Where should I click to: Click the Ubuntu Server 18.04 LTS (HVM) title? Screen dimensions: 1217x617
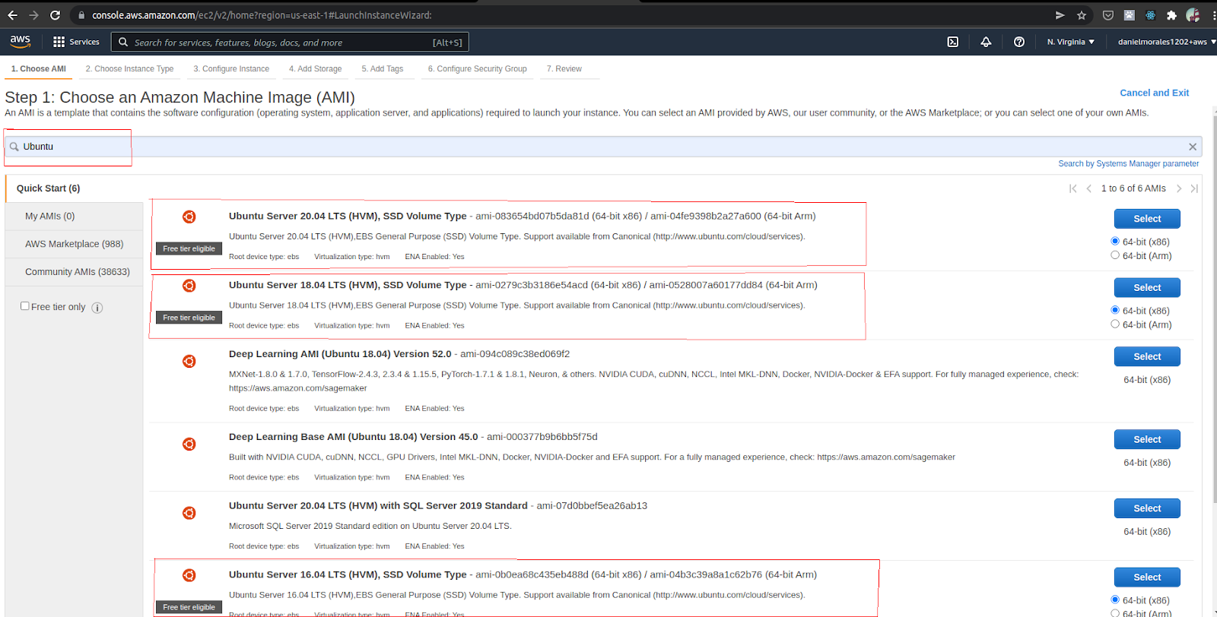tap(348, 285)
